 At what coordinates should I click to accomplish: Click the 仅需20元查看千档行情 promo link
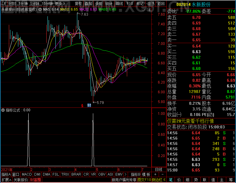[x=190, y=121]
